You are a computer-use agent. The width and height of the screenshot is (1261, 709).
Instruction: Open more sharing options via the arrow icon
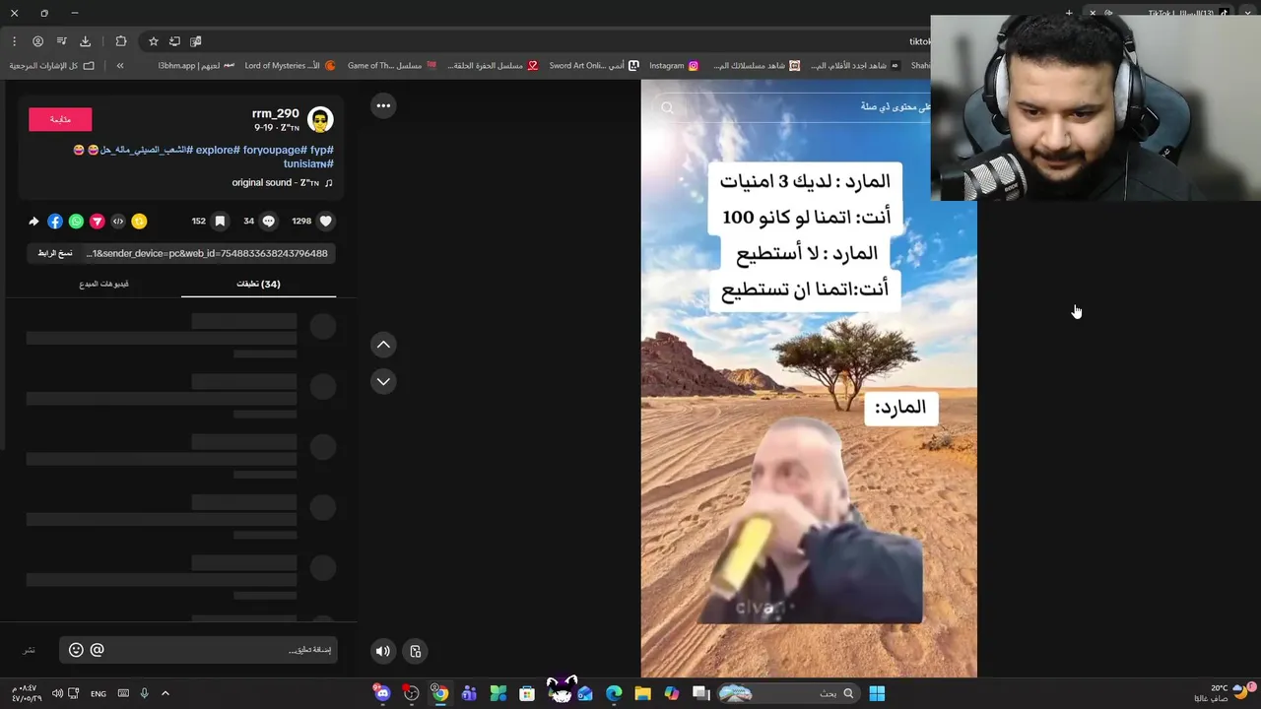(33, 222)
